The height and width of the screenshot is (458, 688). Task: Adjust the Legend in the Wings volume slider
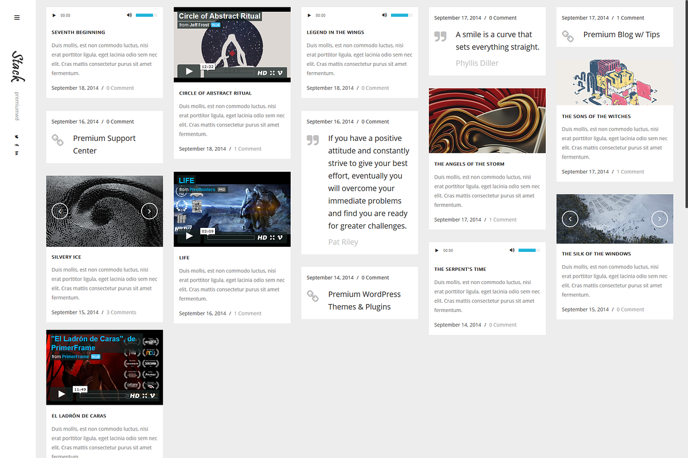402,15
